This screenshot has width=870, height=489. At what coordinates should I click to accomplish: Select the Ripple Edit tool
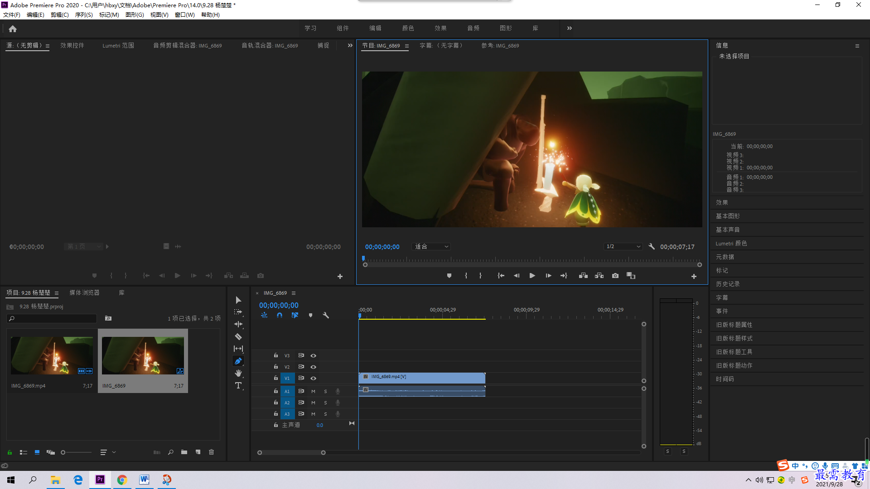[238, 324]
